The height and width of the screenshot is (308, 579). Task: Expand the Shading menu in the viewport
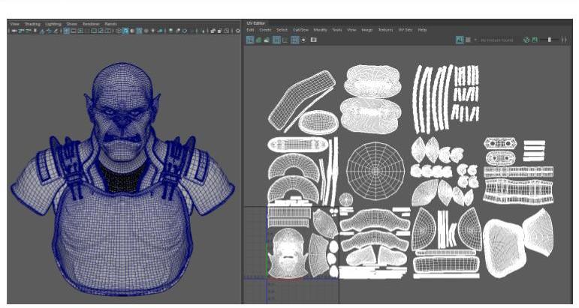32,24
